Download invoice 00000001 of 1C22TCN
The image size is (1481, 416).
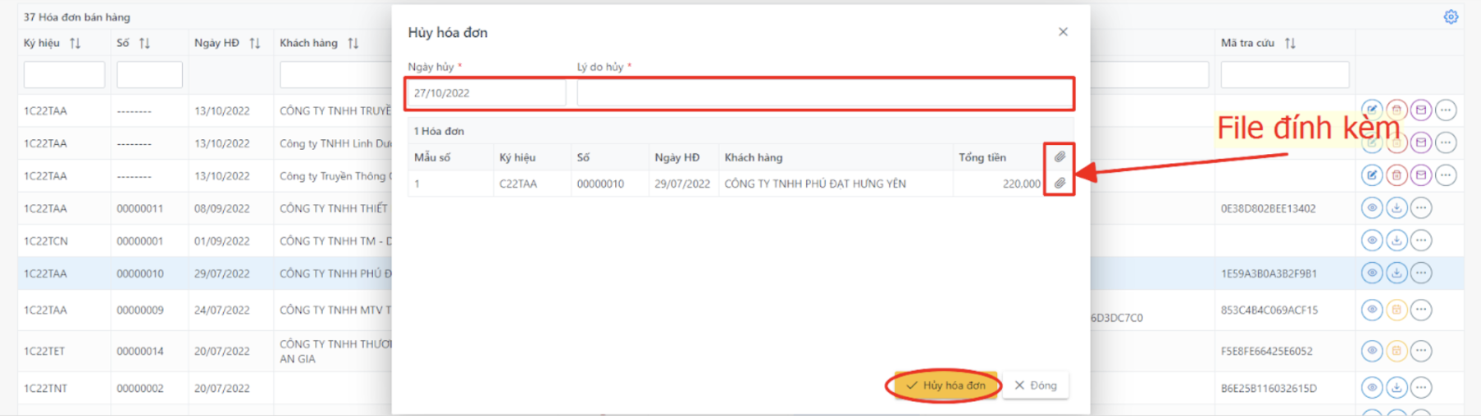coord(1397,241)
